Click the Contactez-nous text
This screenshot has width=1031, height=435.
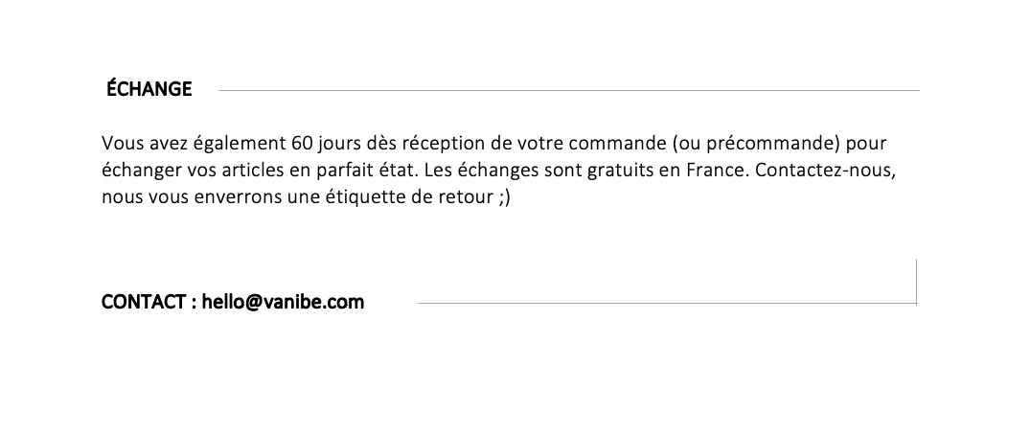pos(825,171)
